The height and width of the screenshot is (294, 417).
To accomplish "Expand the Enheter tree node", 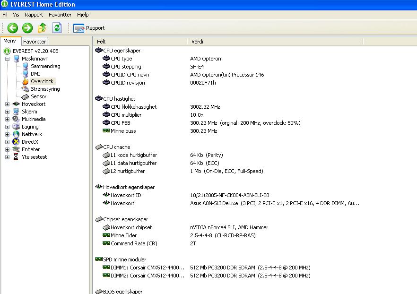I will click(x=7, y=150).
